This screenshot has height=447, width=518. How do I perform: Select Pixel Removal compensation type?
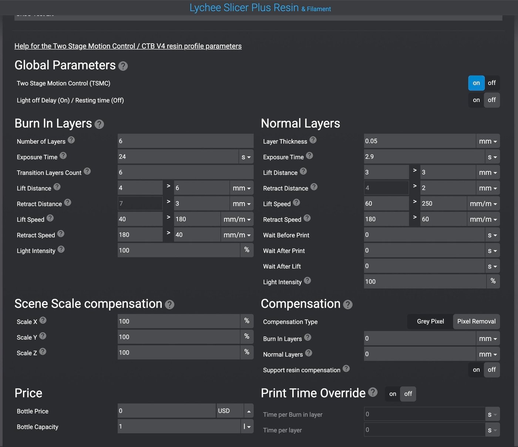[x=477, y=321]
